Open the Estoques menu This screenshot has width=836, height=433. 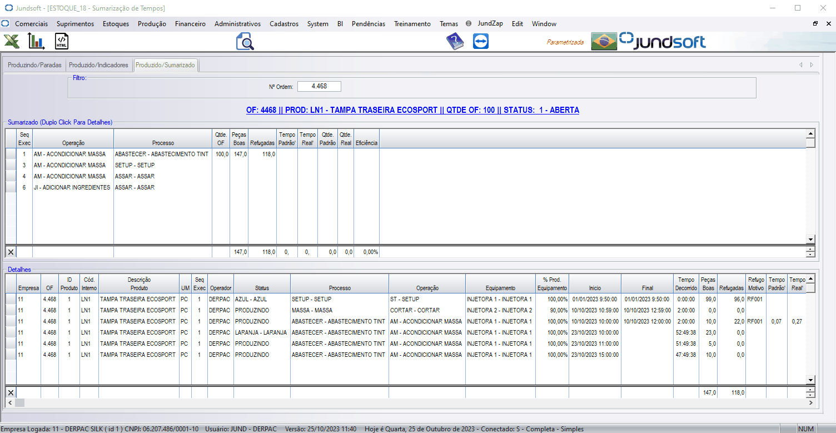pos(116,24)
